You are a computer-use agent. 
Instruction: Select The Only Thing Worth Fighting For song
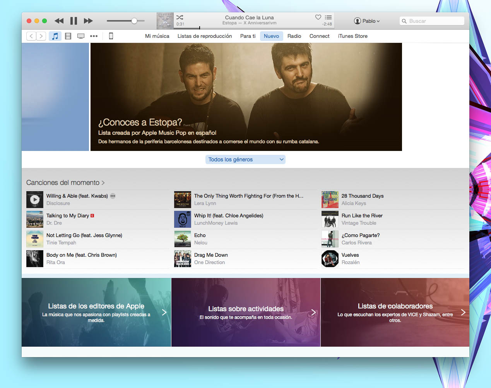(249, 196)
